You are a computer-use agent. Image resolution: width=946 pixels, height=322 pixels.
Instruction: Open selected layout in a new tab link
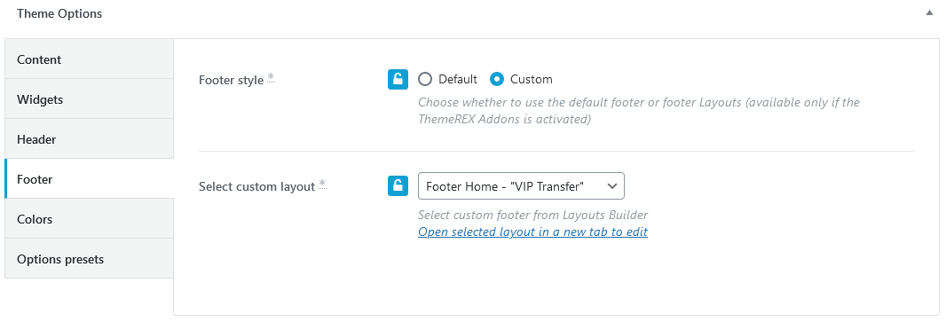[532, 232]
